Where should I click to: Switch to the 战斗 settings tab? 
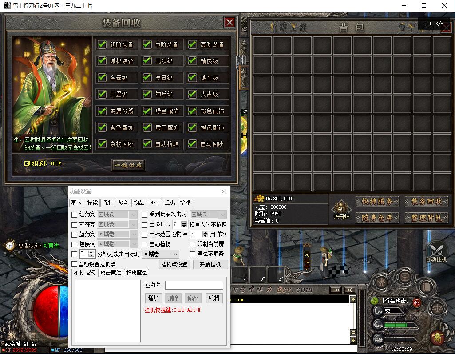click(123, 203)
